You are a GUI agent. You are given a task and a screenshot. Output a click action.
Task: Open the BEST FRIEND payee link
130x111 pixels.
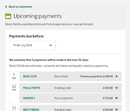(31, 110)
